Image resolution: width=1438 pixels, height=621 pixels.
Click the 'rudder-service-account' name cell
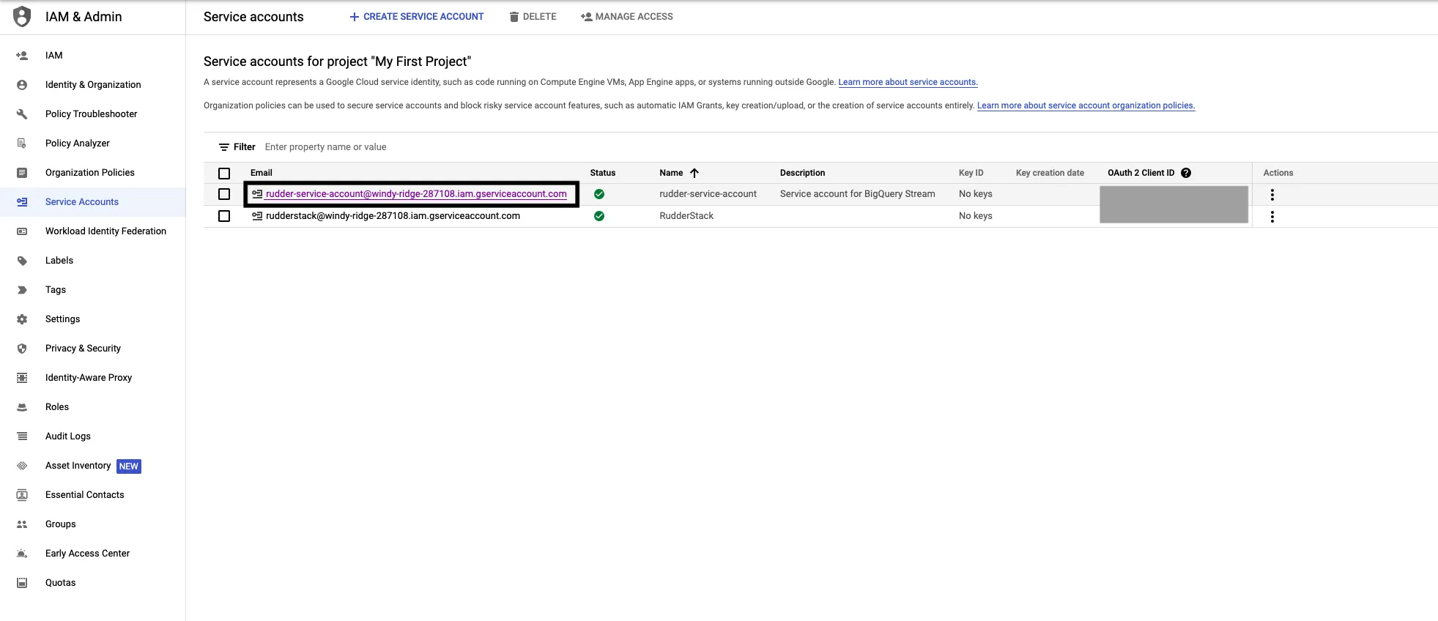(x=708, y=194)
